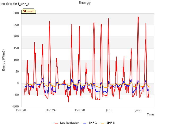Click the Energy (W/m2) axis label

point(3,60)
